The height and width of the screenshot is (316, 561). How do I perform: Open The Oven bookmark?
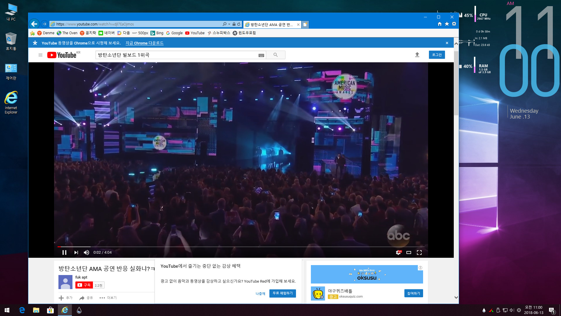click(x=67, y=33)
